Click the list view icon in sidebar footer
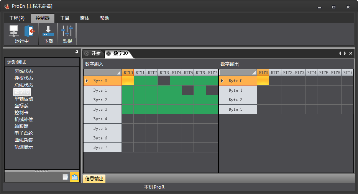 pyautogui.click(x=66, y=177)
